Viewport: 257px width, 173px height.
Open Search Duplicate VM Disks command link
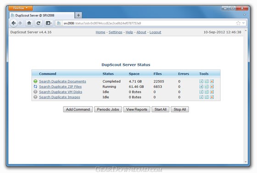click(61, 92)
